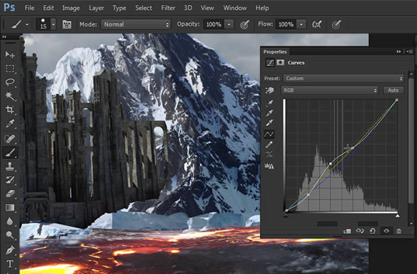This screenshot has height=274, width=417.
Task: Open the Preset dropdown showing Custom
Action: click(x=343, y=79)
